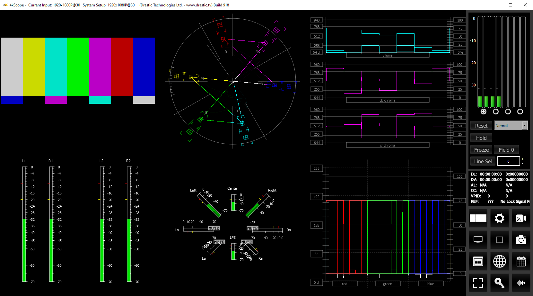Click the 'No Lock Signal' REF status text
The image size is (533, 296).
pyautogui.click(x=515, y=202)
